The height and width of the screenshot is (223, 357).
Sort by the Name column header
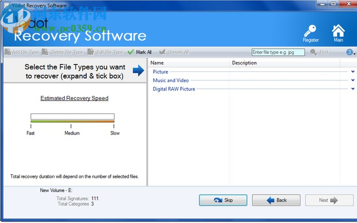(189, 63)
